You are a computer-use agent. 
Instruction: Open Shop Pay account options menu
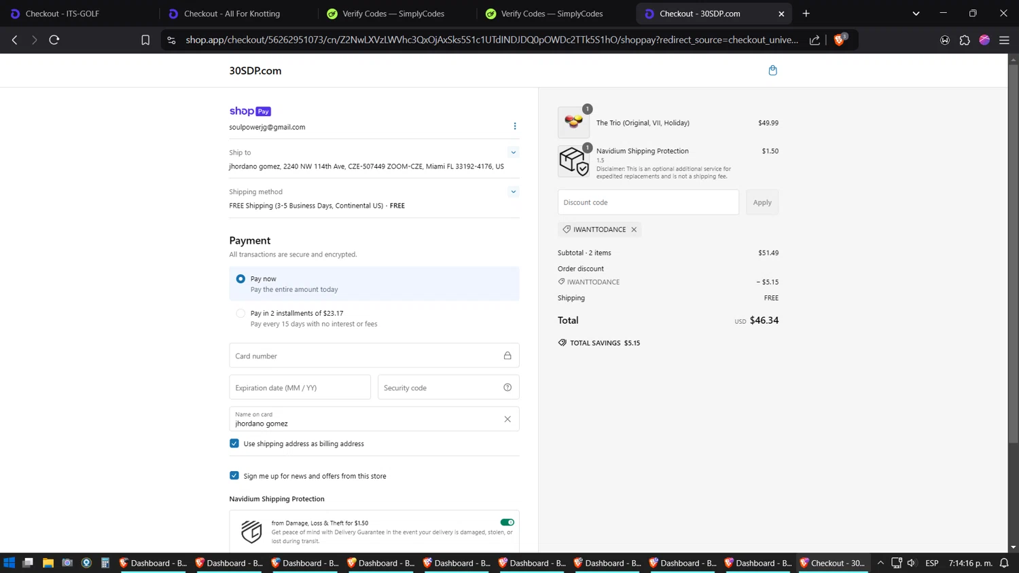click(514, 126)
